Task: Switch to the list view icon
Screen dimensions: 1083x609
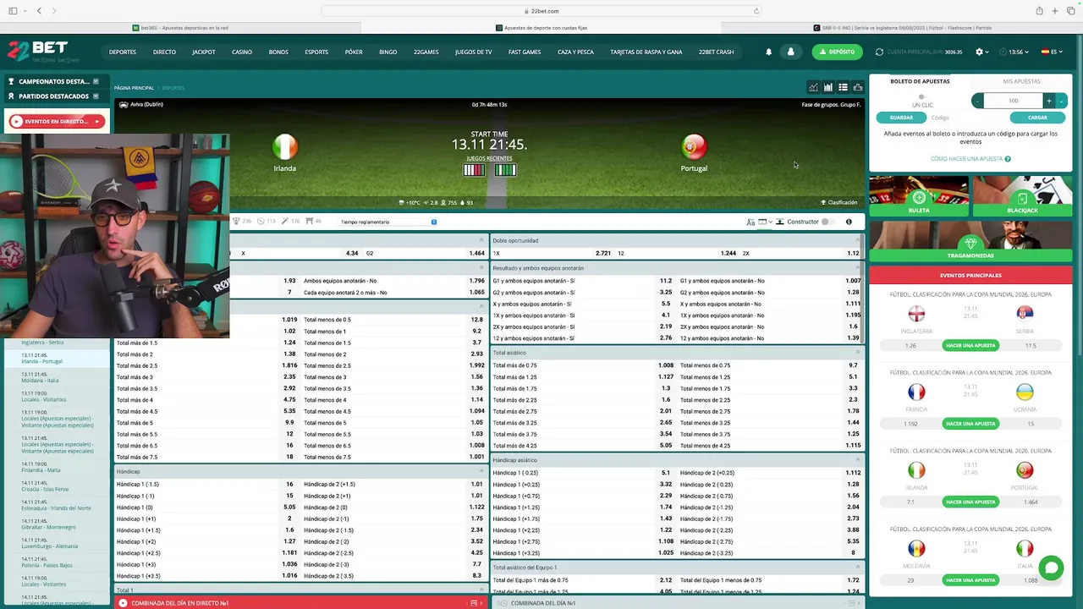Action: pos(843,87)
